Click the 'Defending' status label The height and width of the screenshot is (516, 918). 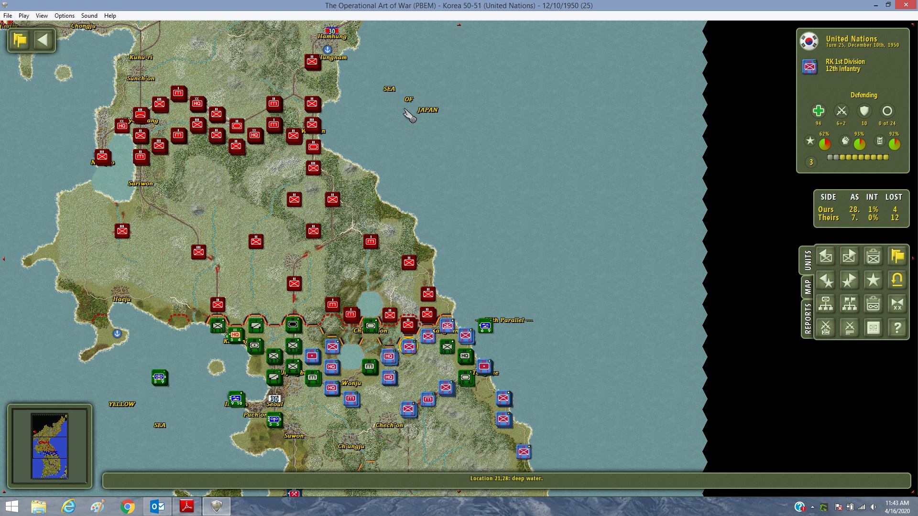(863, 95)
